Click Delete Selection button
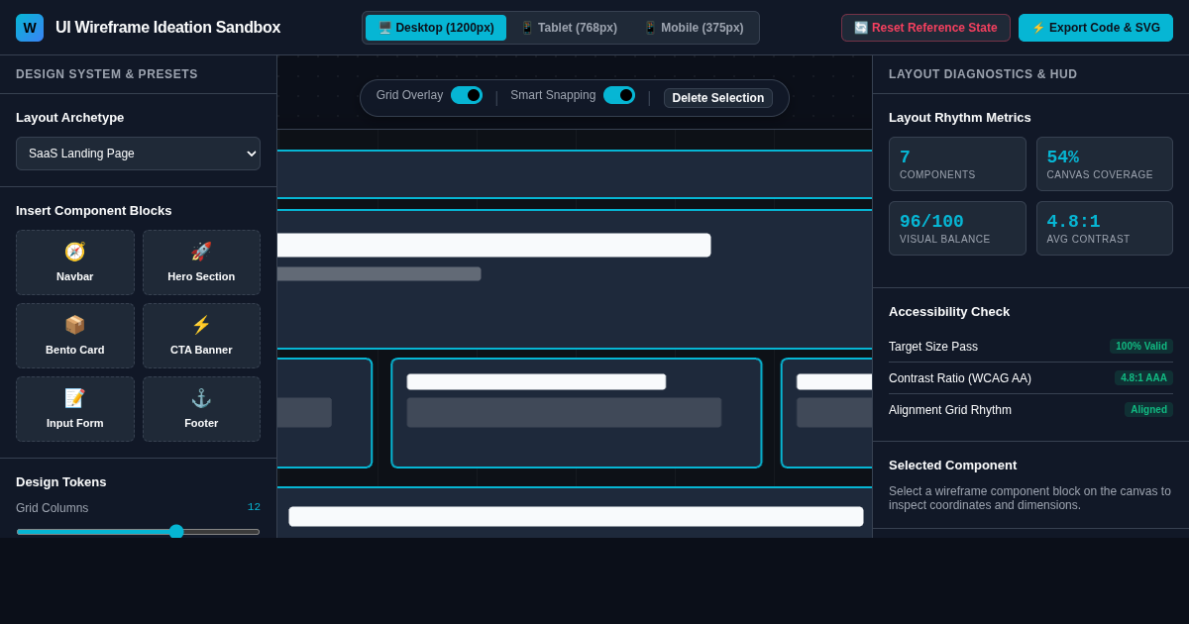Viewport: 1189px width, 624px height. (x=718, y=98)
